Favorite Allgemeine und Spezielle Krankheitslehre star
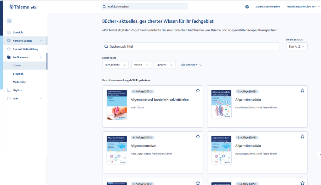 (198, 91)
